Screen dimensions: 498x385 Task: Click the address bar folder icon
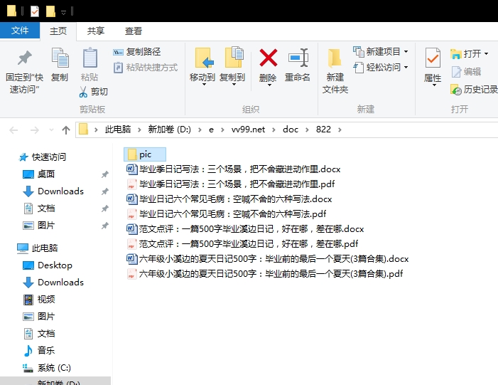point(83,130)
